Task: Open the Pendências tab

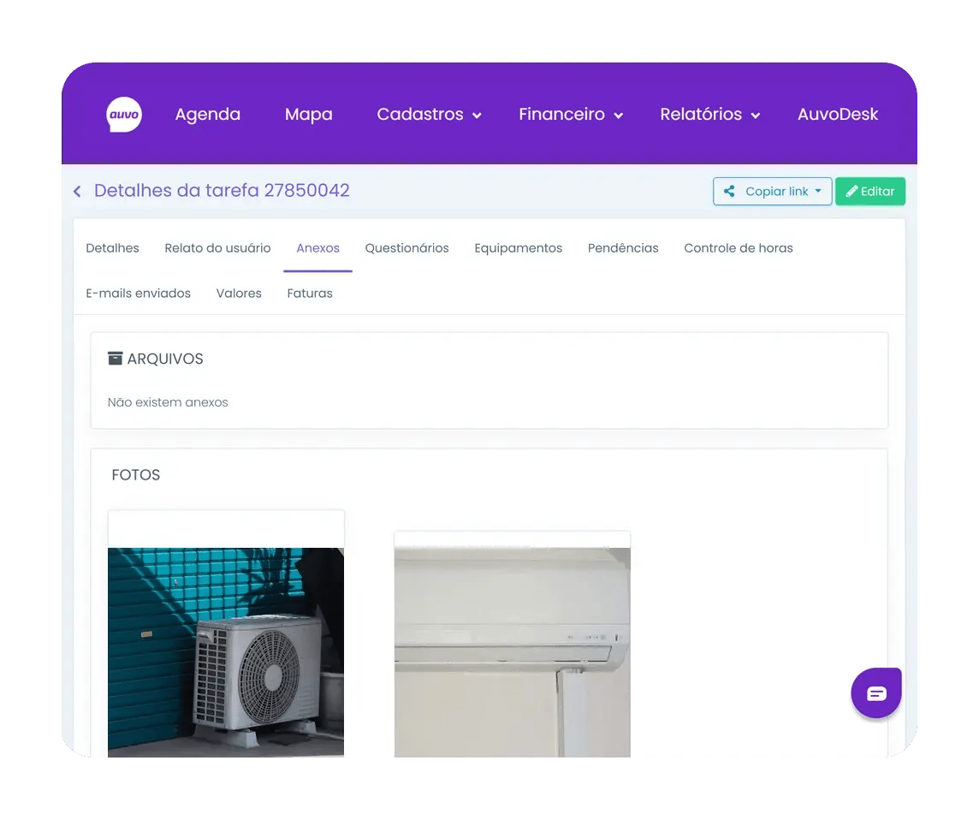Action: 623,248
